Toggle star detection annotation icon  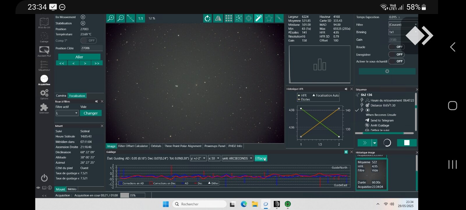pyautogui.click(x=239, y=18)
